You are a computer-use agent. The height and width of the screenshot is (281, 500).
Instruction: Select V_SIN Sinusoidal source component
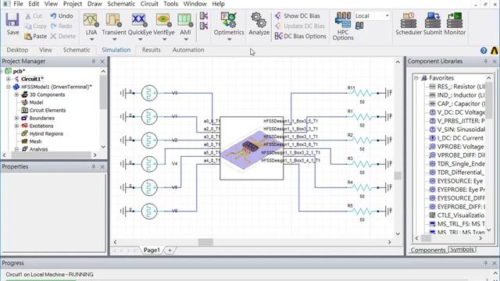click(457, 130)
